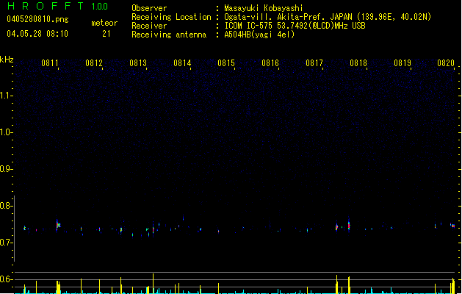Viewport: 462px width, 294px height.
Task: Click the 1.1 kHz frequency tick label
Action: [7, 96]
